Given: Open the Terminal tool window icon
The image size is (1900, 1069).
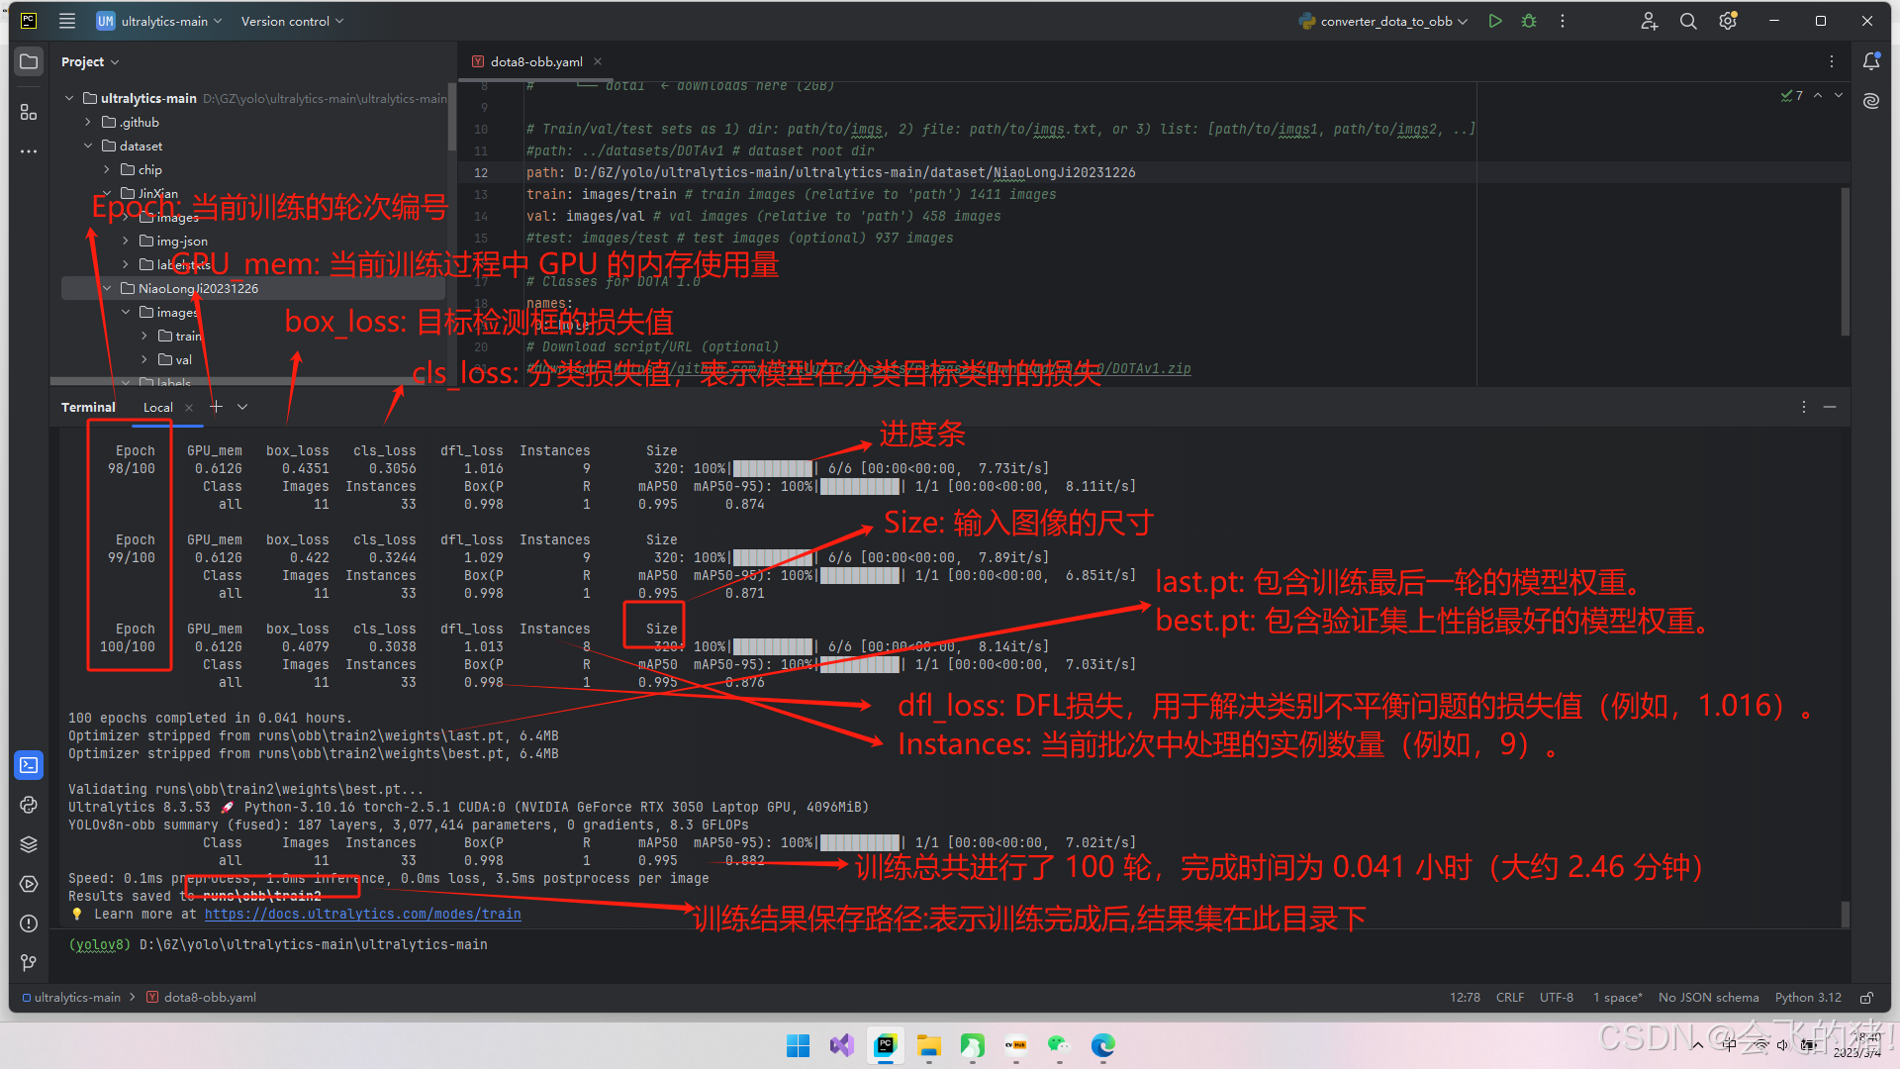Looking at the screenshot, I should coord(29,765).
